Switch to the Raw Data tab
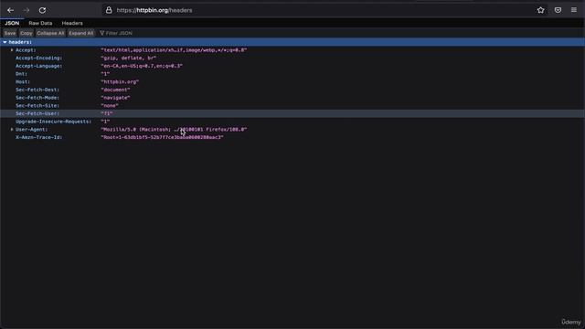Screen dimensions: 585x329 coord(40,23)
